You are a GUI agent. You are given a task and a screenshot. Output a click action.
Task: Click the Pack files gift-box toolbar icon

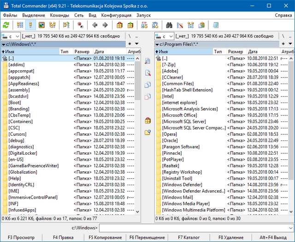(x=119, y=24)
